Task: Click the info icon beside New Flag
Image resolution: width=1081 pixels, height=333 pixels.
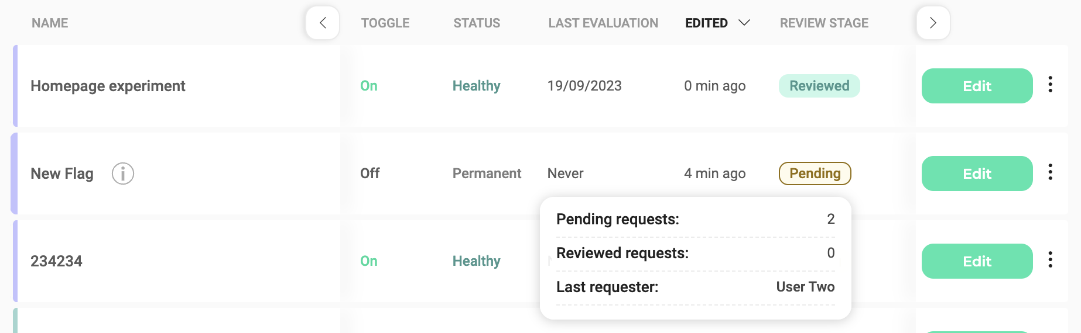Action: point(123,174)
